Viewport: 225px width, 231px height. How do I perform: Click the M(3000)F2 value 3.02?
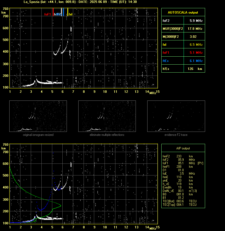[x=193, y=36]
